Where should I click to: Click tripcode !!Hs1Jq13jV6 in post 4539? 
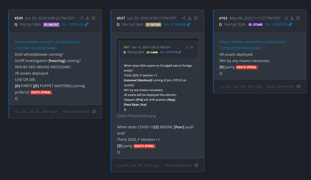pos(30,25)
